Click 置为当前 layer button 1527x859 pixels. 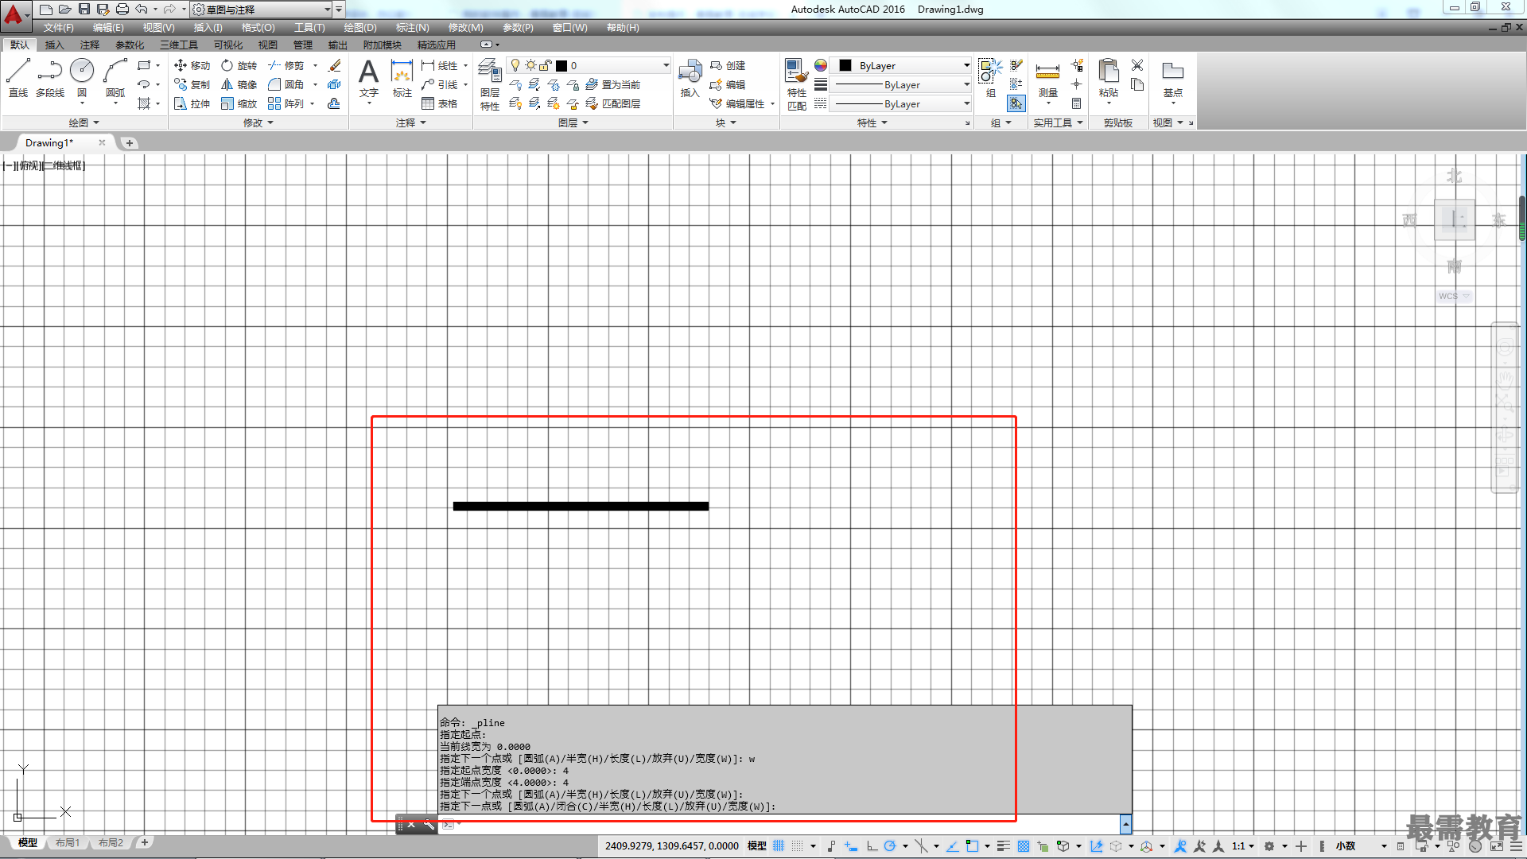point(613,84)
